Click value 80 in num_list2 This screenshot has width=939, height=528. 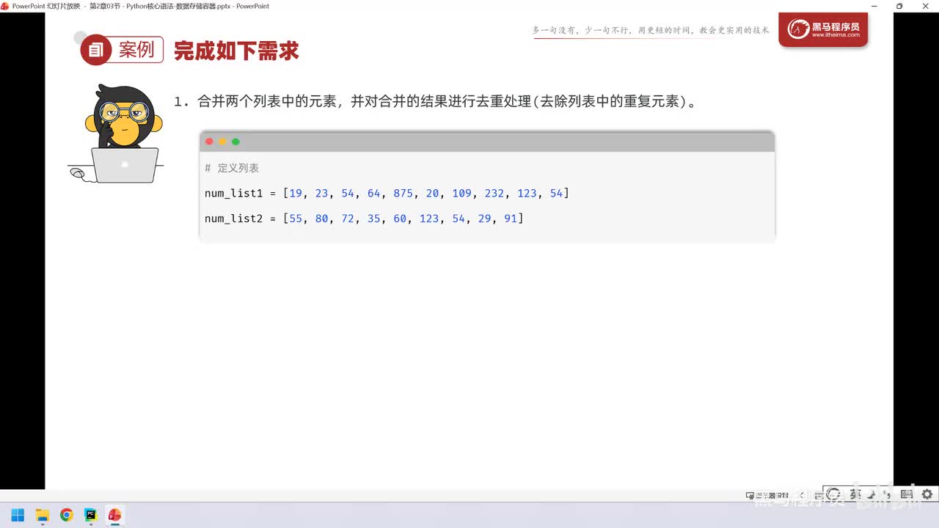(x=321, y=219)
